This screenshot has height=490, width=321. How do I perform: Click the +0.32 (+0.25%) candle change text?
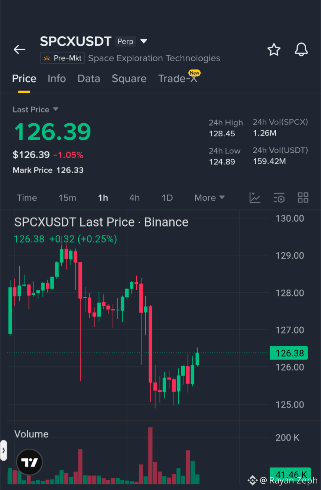83,239
